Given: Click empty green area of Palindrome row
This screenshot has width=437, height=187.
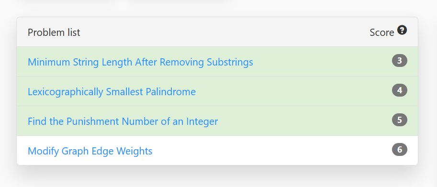Looking at the screenshot, I should (x=292, y=91).
